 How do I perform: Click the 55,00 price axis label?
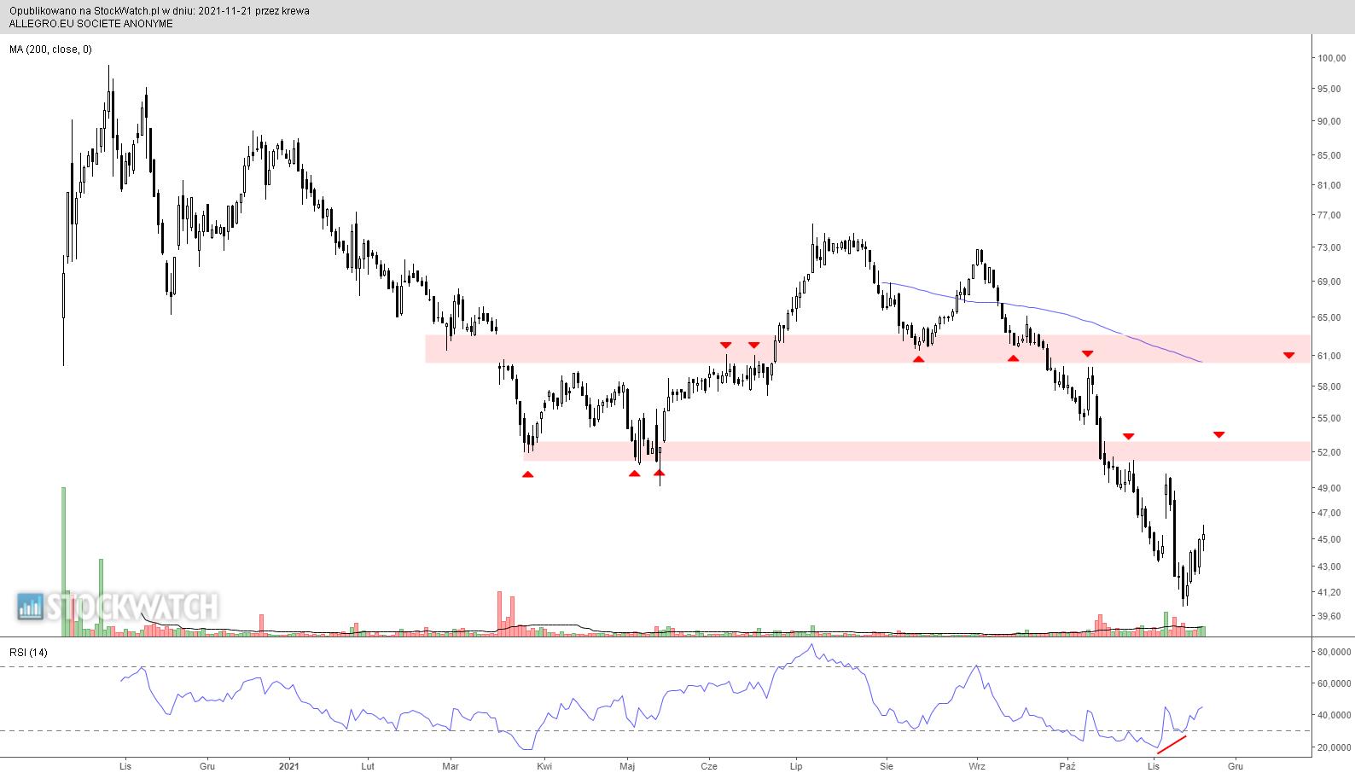(1331, 419)
